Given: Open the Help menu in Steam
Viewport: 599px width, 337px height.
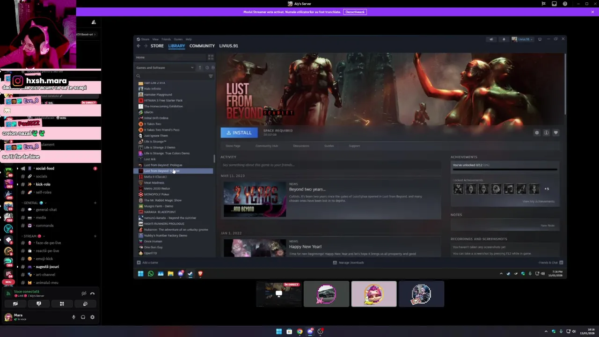Looking at the screenshot, I should [189, 39].
